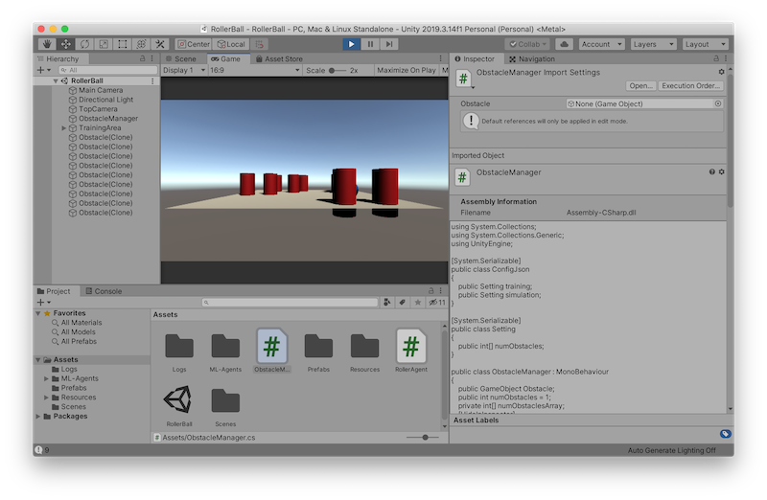This screenshot has height=500, width=767.
Task: Click Hierarchy search field
Action: pos(107,70)
